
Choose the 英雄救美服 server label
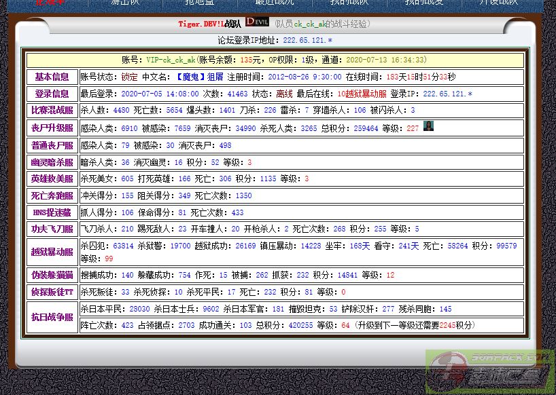coord(52,178)
